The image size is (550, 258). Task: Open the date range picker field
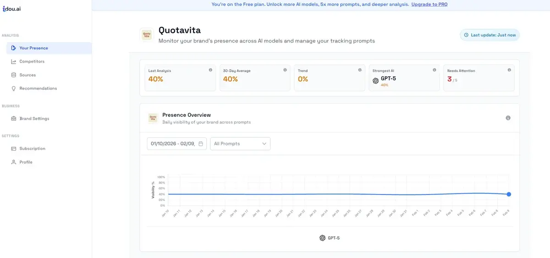[x=177, y=144]
